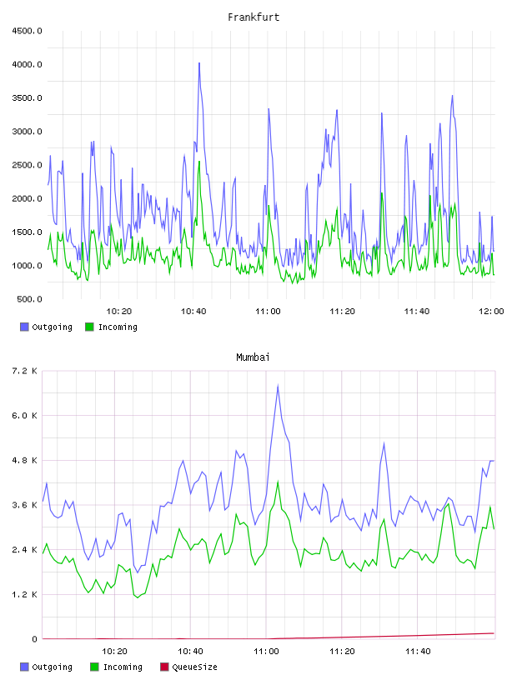Click the 2000.0 y-axis label in Frankfurt chart
Viewport: 507px width, 680px height.
[27, 198]
